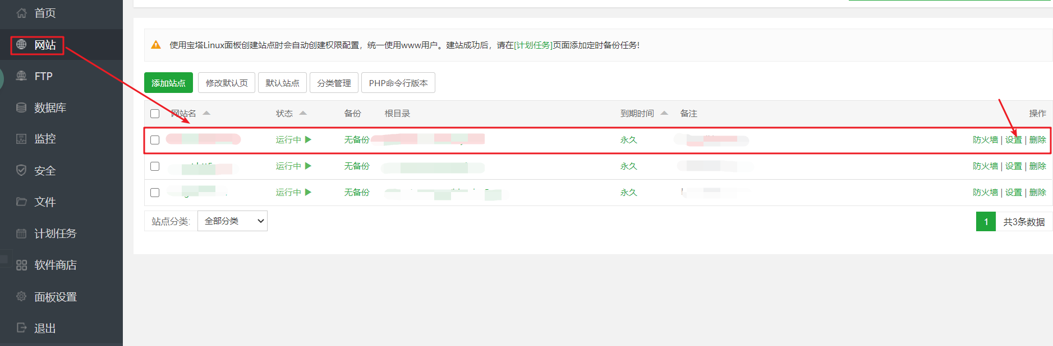
Task: Click the green play icon in first row status
Action: point(308,139)
